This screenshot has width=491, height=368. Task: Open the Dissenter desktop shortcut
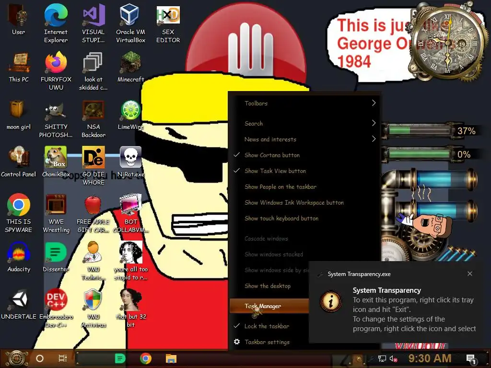pos(56,257)
